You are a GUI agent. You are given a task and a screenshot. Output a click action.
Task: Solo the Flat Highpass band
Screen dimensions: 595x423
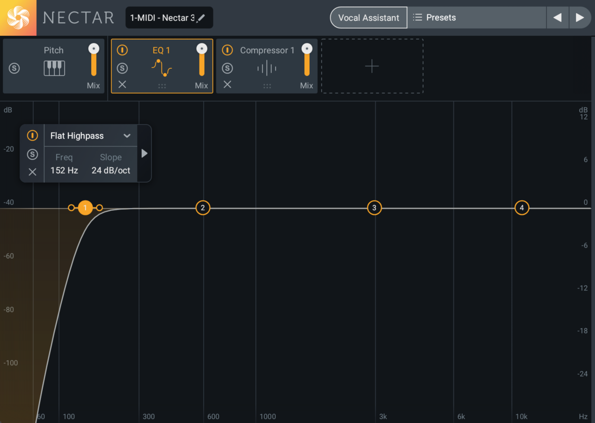33,154
